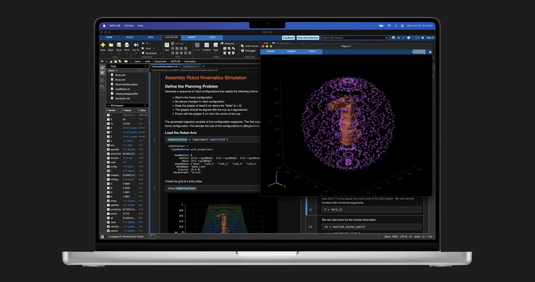535x282 pixels.
Task: Switch to the INSERT ribbon tab
Action: pyautogui.click(x=192, y=37)
